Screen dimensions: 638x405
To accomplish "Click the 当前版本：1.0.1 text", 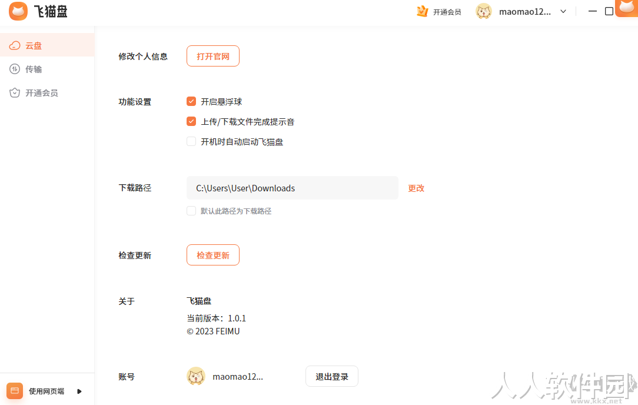I will (216, 318).
